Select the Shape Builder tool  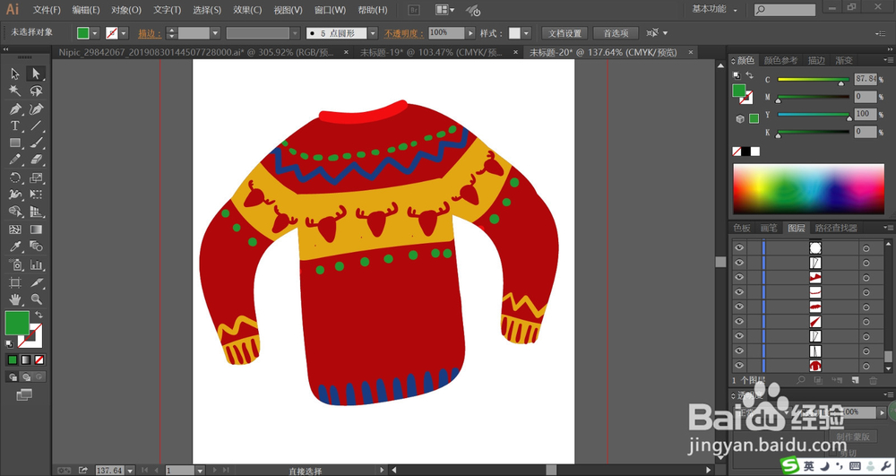click(x=15, y=212)
